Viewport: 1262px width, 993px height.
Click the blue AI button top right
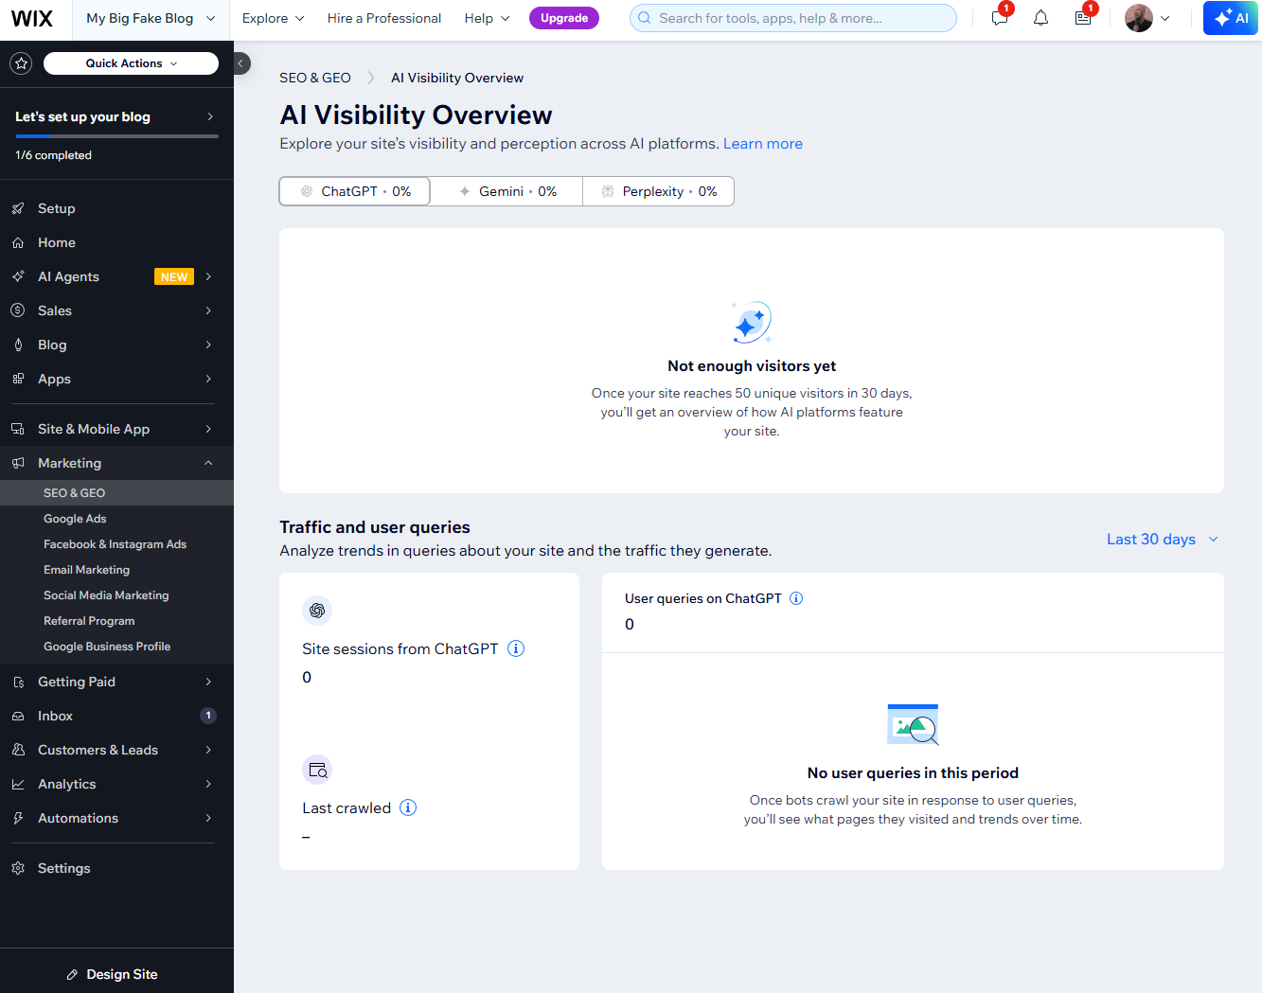[x=1230, y=17]
